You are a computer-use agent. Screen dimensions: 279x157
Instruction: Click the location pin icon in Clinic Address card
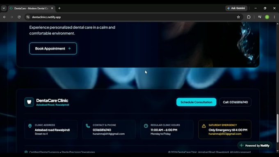[30, 126]
